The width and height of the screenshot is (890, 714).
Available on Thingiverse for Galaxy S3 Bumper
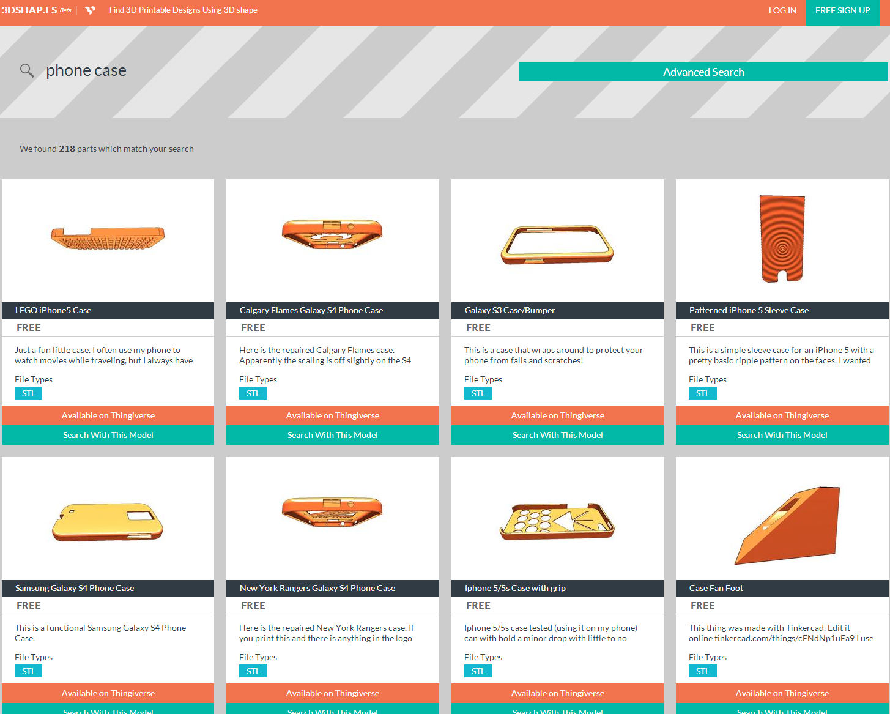pos(557,415)
